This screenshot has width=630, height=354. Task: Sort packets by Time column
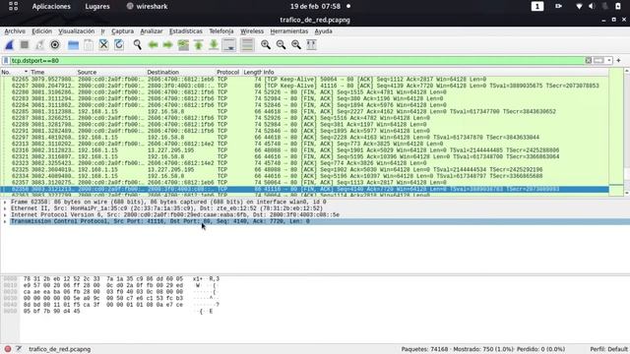pyautogui.click(x=52, y=72)
